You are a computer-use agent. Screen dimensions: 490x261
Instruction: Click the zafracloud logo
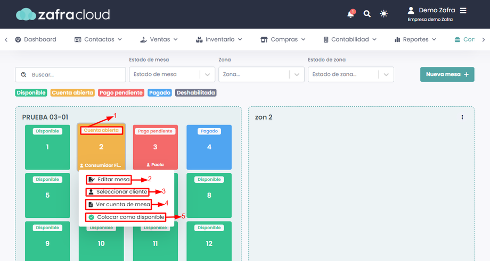pos(63,14)
